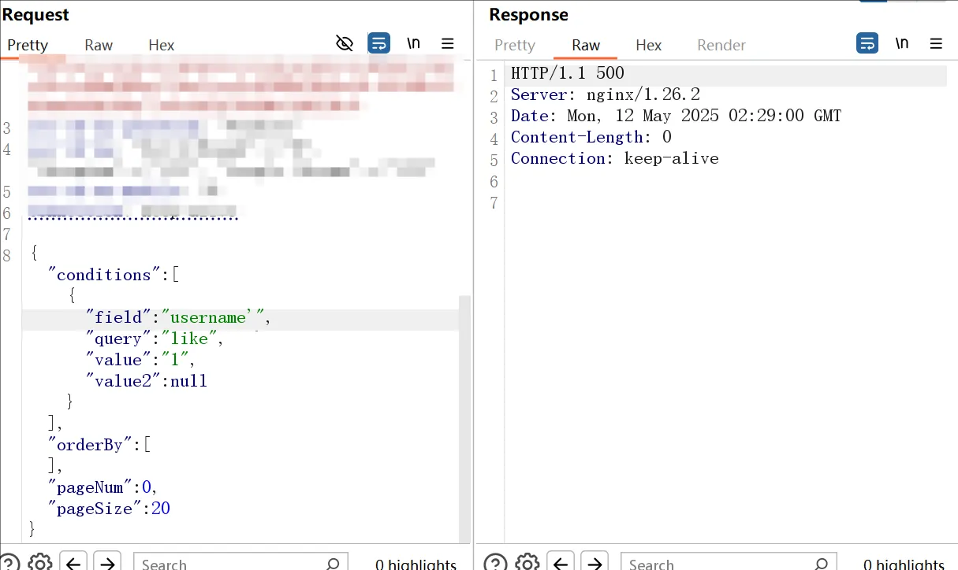The height and width of the screenshot is (570, 958).
Task: Switch Request view to Pretty tab
Action: tap(28, 45)
